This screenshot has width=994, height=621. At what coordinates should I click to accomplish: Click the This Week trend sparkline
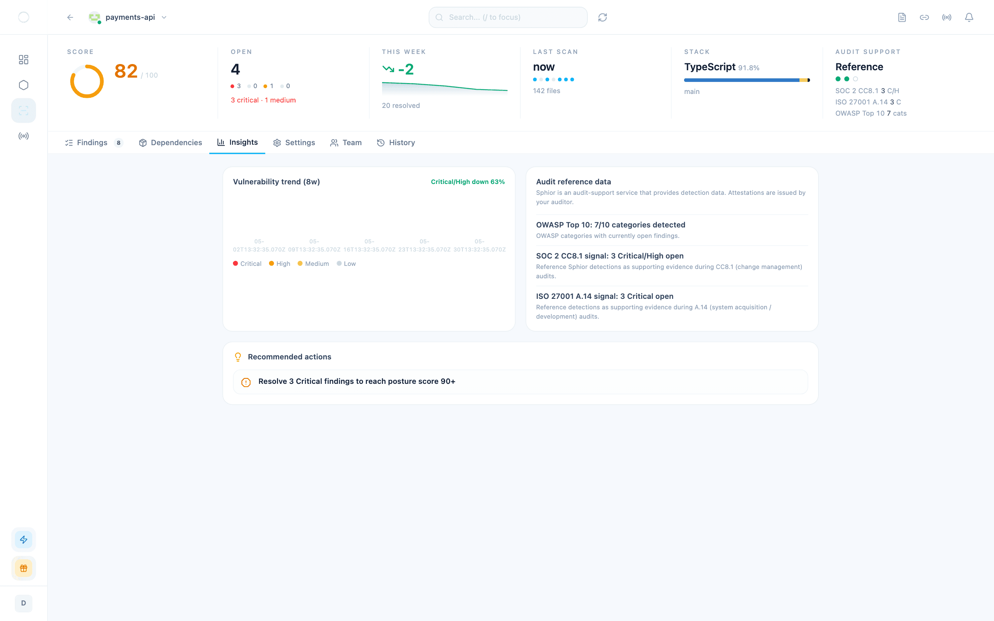(x=445, y=88)
